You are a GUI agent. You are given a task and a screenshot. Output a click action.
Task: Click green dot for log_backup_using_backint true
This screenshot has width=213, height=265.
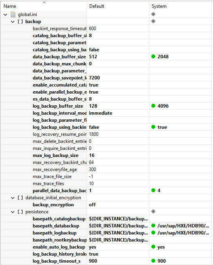153,127
